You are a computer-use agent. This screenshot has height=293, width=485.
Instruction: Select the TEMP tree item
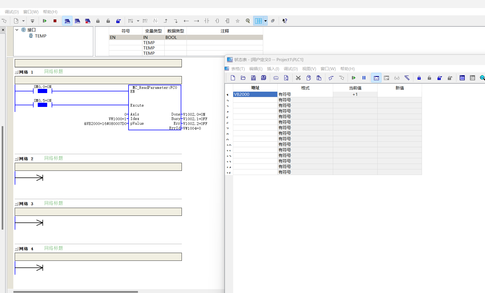pyautogui.click(x=41, y=36)
